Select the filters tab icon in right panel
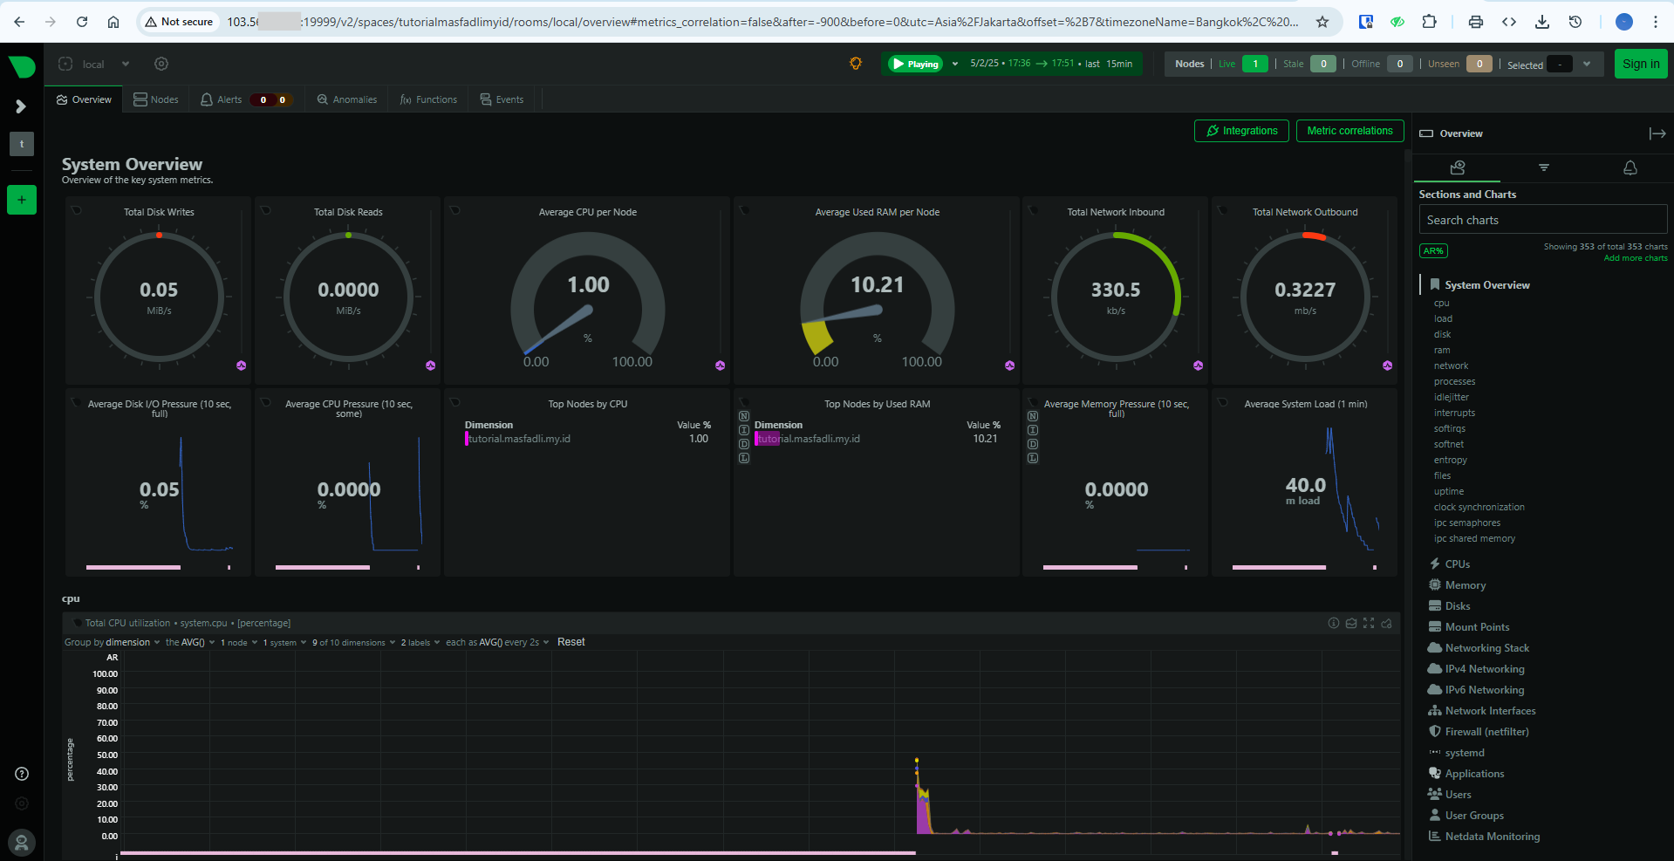1674x861 pixels. (1544, 167)
